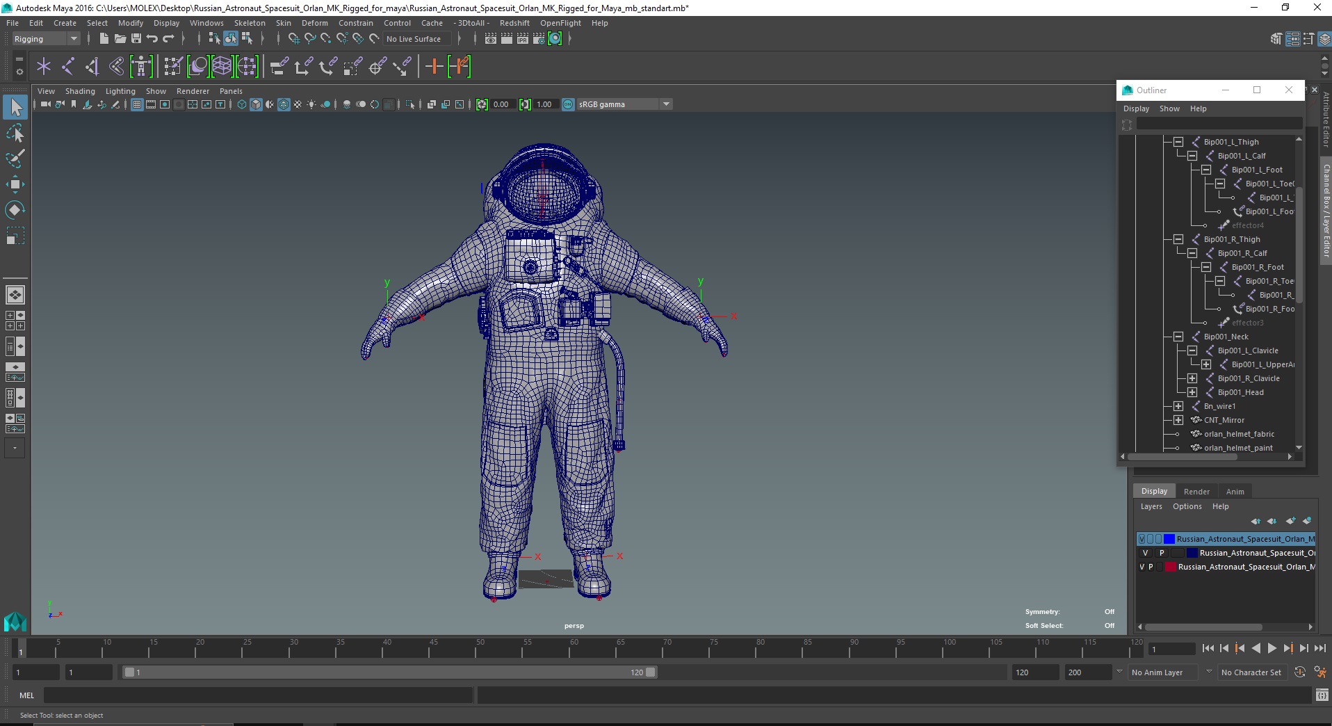Enable snap to grids icon
The height and width of the screenshot is (726, 1332).
294,39
